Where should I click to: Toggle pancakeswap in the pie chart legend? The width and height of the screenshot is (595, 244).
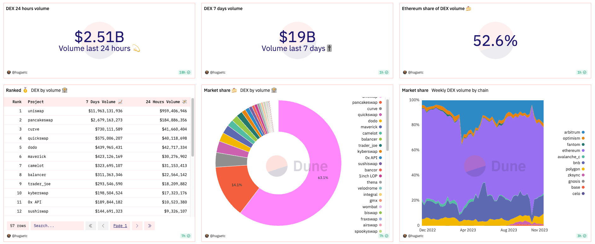[365, 103]
